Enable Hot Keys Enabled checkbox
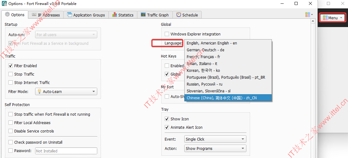 click(x=167, y=66)
